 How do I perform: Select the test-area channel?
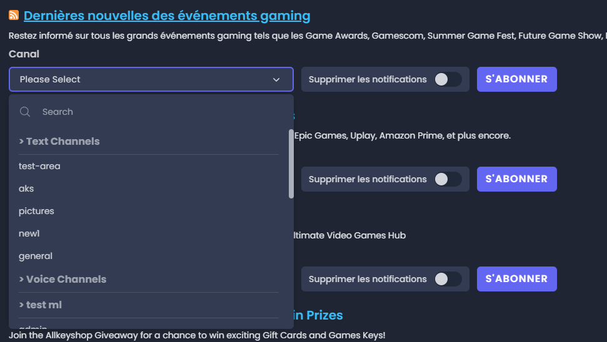point(40,166)
